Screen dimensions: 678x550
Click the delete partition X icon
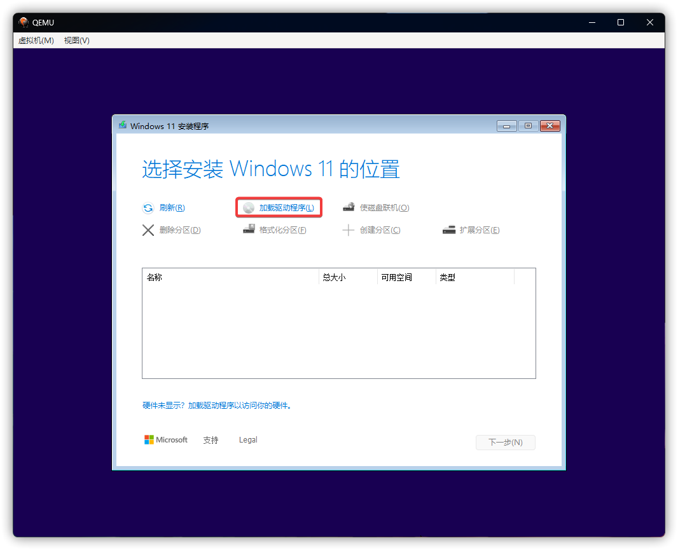pos(148,230)
